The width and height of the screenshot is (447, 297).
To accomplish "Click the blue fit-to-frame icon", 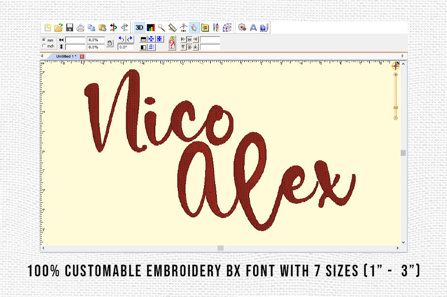I will click(159, 39).
